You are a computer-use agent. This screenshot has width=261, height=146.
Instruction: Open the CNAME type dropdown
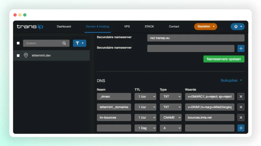(x=171, y=118)
